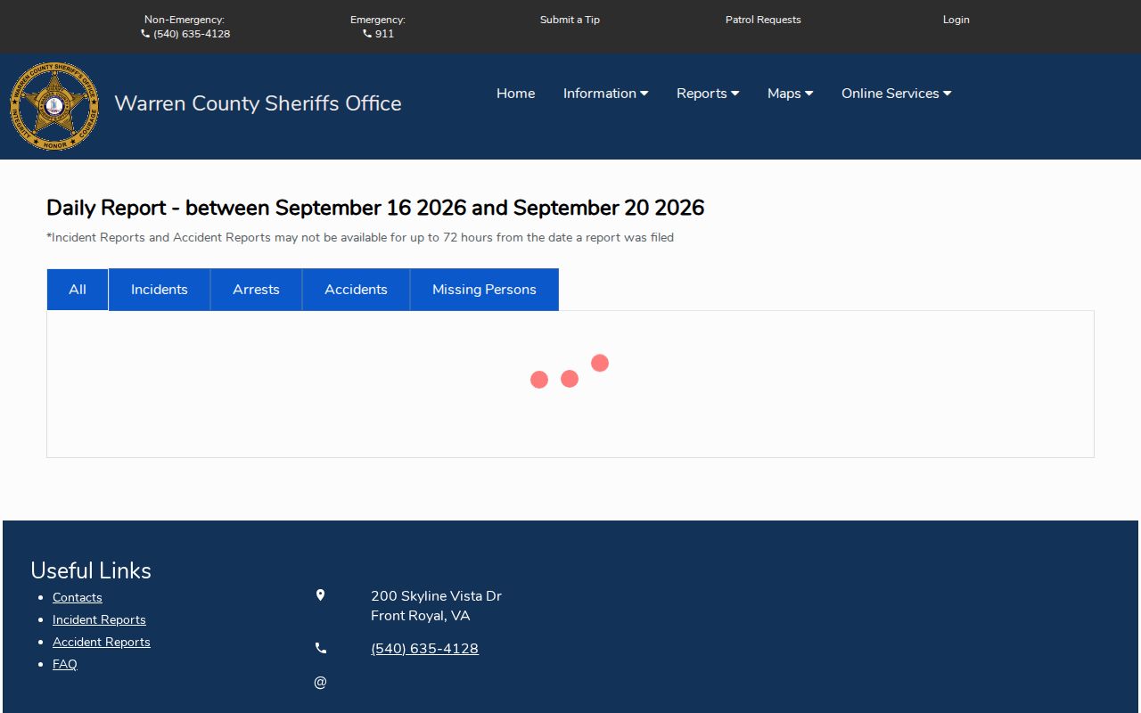Click the Login link
Screen dimensions: 1141x713
956,20
